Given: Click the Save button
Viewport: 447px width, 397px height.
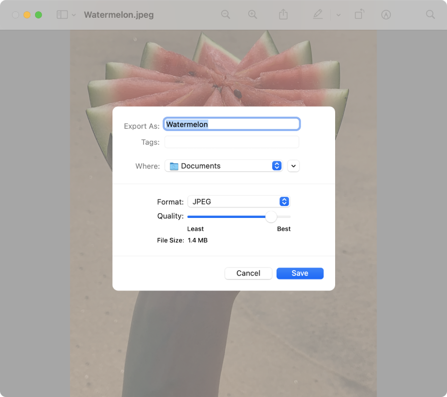Looking at the screenshot, I should coord(300,273).
